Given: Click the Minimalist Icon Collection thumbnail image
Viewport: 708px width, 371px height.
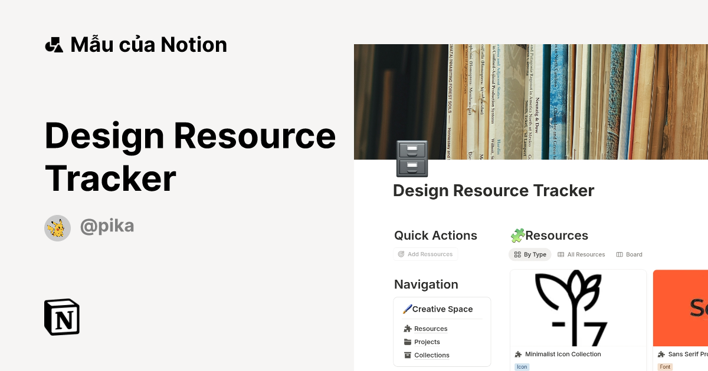Looking at the screenshot, I should (578, 307).
